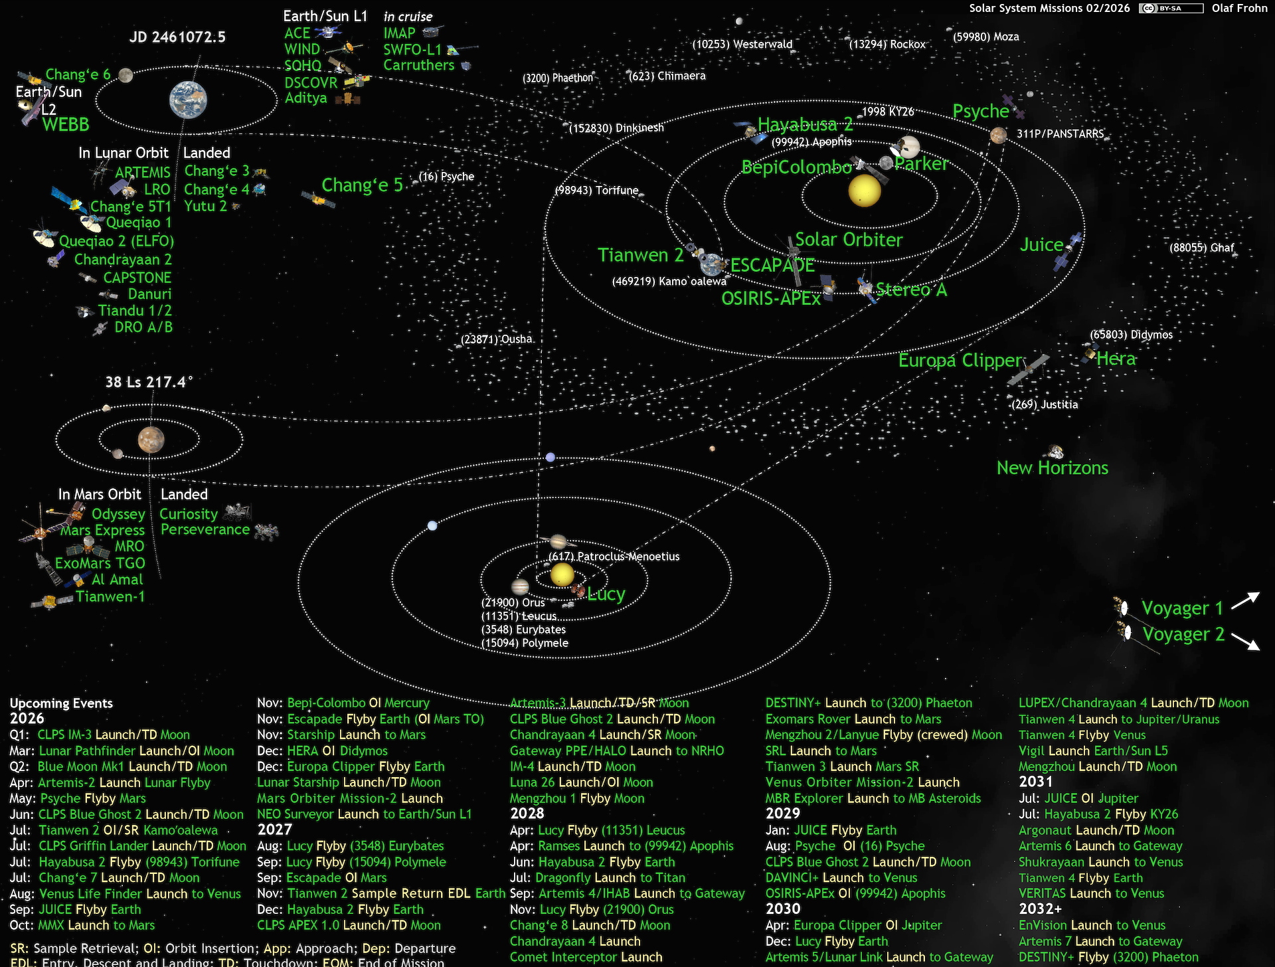The width and height of the screenshot is (1275, 967).
Task: Click the Perseverance rover image
Action: coord(266,531)
